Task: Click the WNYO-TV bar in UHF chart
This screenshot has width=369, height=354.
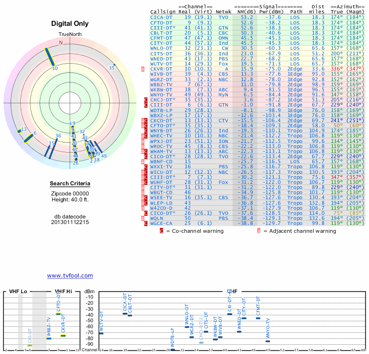Action: tap(268, 341)
